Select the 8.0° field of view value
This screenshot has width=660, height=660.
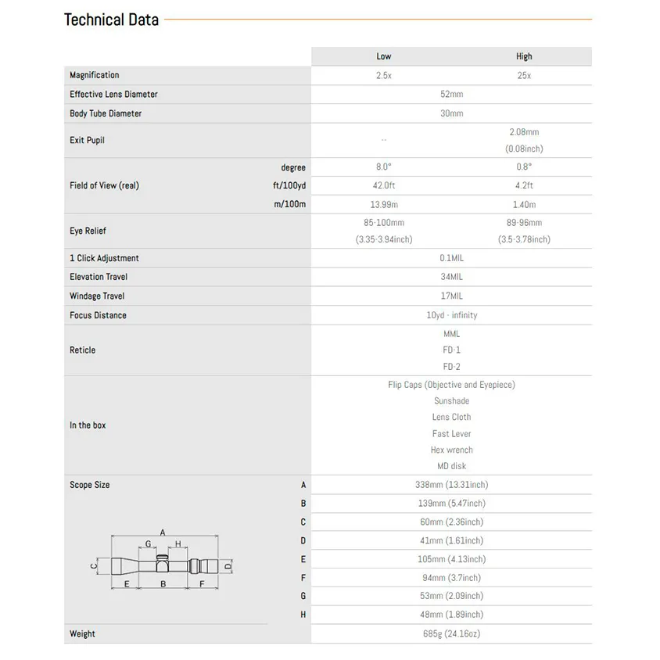(x=383, y=167)
